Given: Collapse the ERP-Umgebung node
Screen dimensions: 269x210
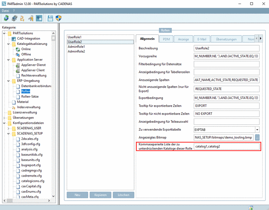Looking at the screenshot, I should click(8, 81).
